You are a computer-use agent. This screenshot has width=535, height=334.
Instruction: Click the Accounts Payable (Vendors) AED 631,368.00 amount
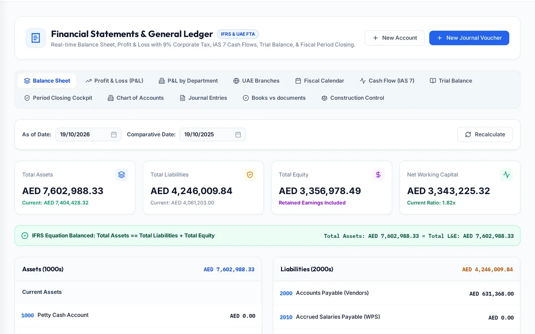pyautogui.click(x=491, y=294)
